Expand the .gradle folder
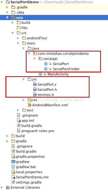This screenshot has width=108, height=193. tap(7, 7)
